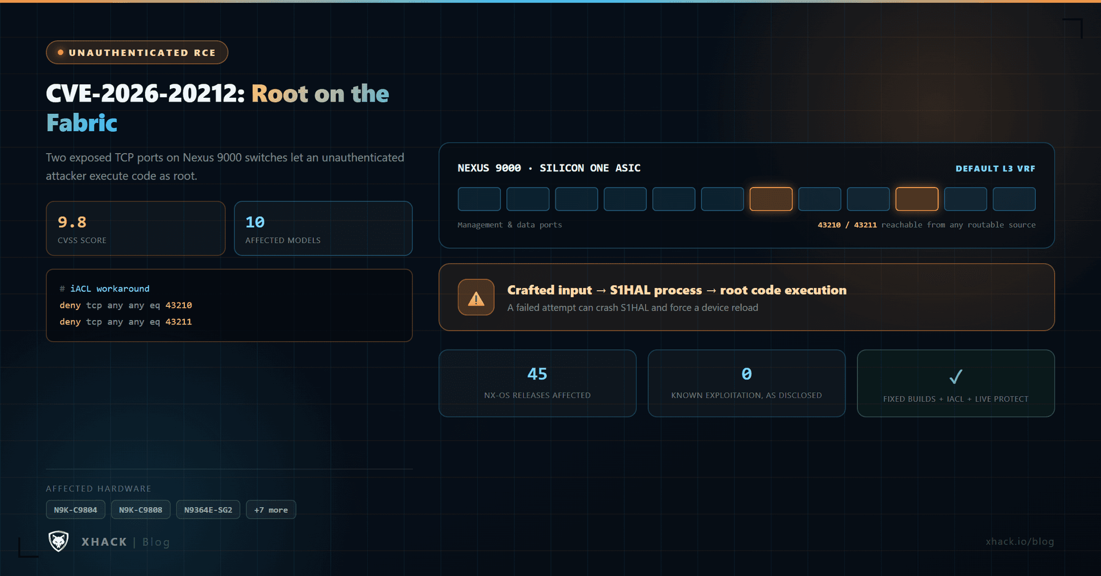
Task: Click the first orange highlighted switch port
Action: click(771, 199)
